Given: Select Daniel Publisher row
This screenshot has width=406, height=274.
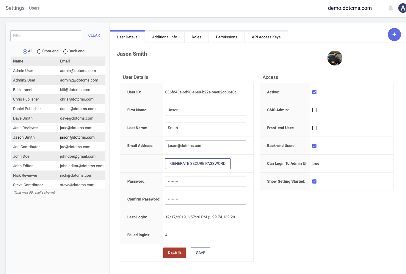Looking at the screenshot, I should [x=58, y=109].
